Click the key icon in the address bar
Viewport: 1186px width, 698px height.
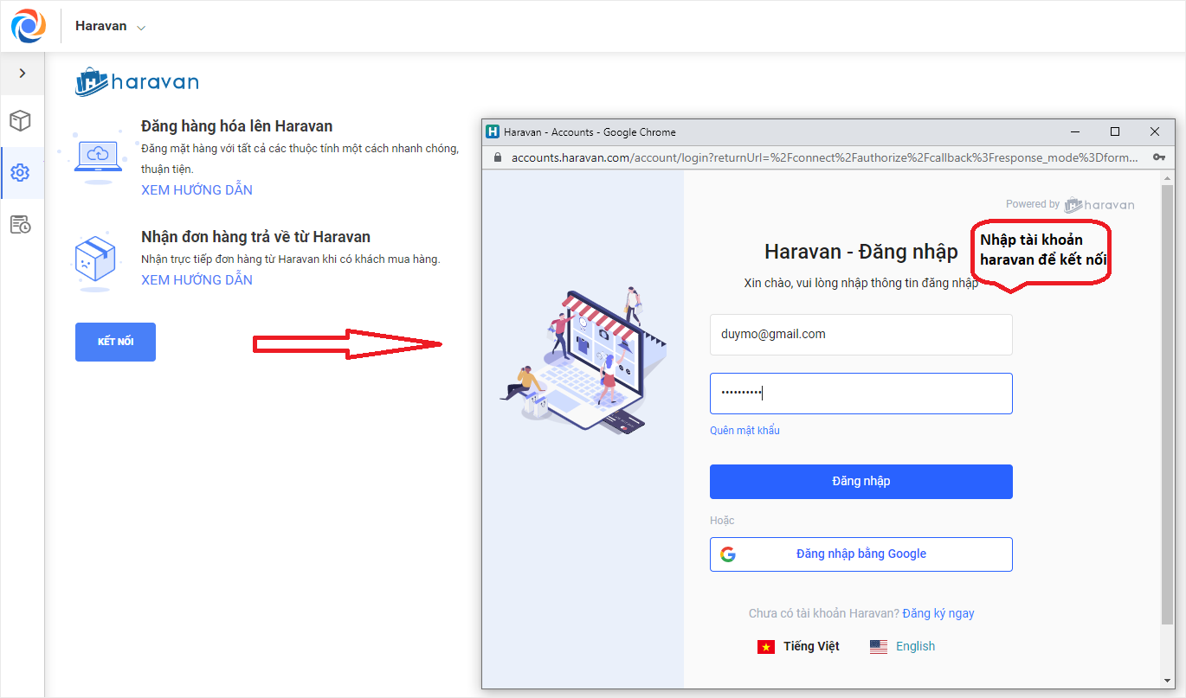(1159, 157)
